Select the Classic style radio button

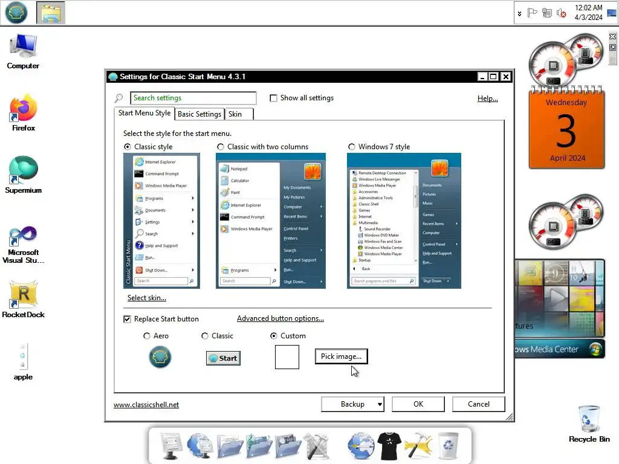pos(128,147)
